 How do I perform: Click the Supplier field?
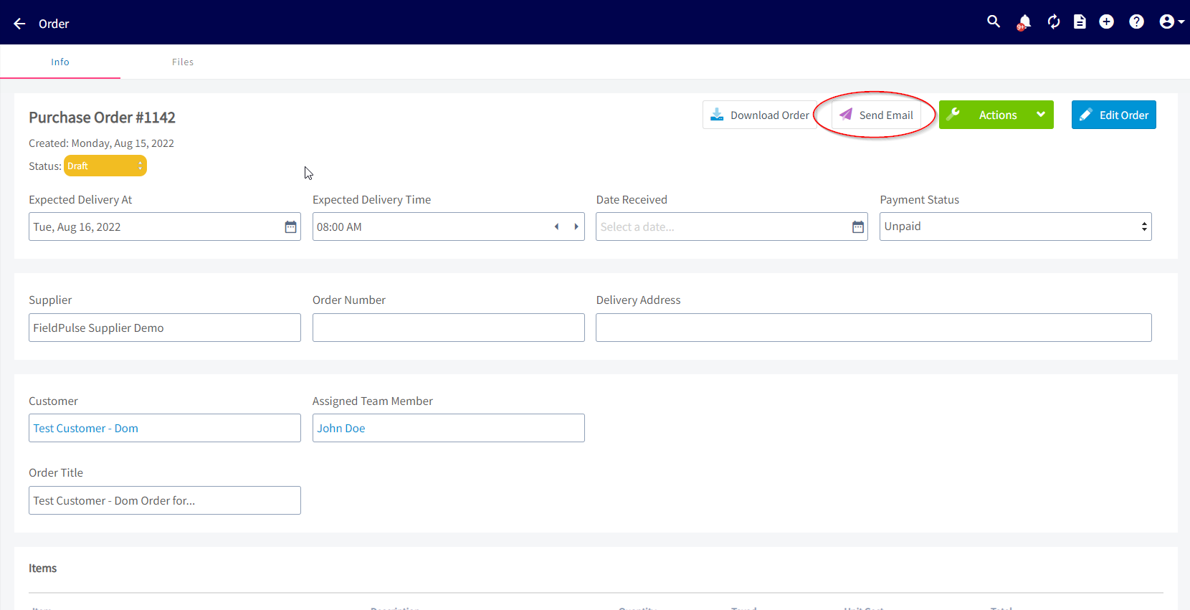pyautogui.click(x=165, y=328)
